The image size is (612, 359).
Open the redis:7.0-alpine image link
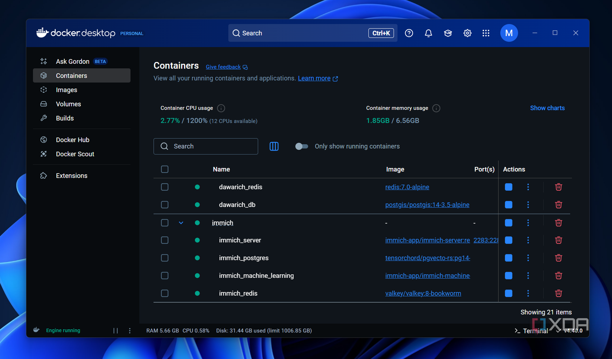coord(407,187)
